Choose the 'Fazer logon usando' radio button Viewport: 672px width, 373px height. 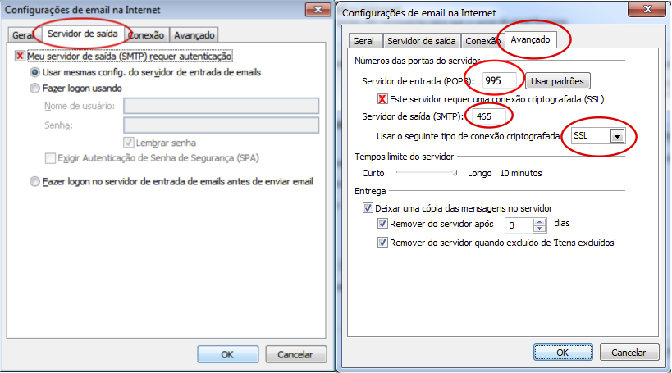[x=34, y=88]
